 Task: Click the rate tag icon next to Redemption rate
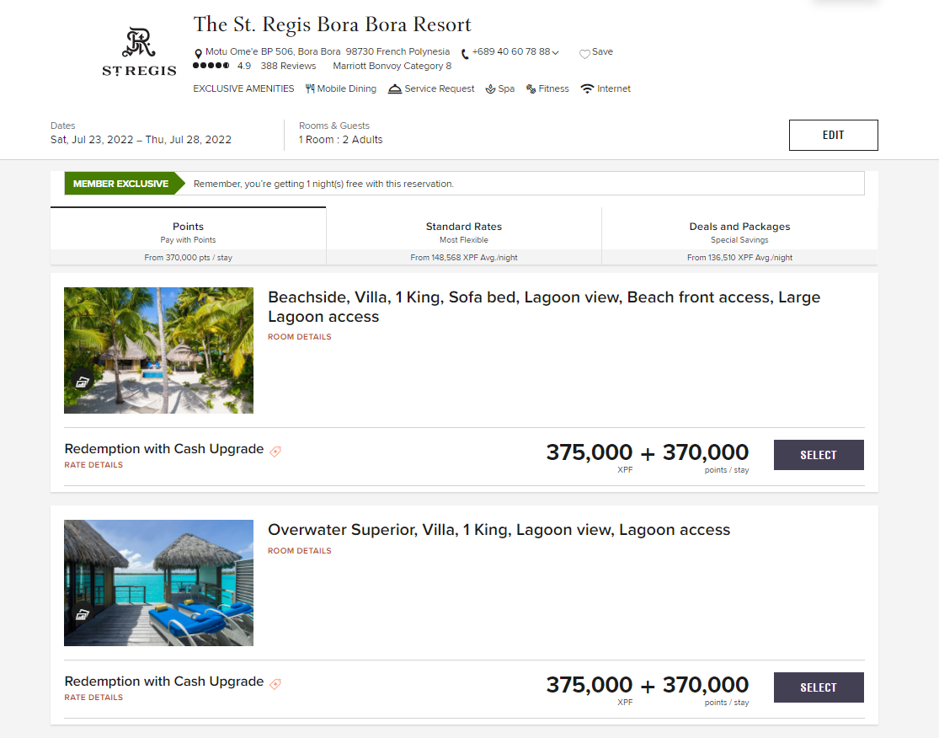275,449
